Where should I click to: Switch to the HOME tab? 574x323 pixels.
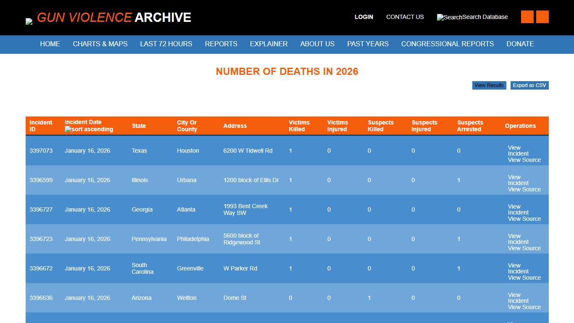click(50, 44)
